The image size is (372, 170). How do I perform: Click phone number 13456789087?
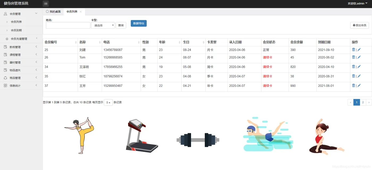point(113,50)
